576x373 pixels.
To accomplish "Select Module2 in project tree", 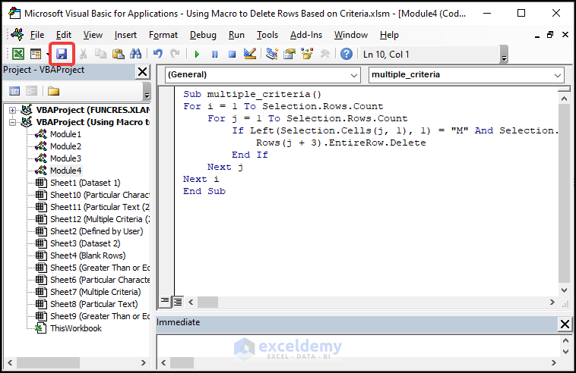I will (65, 146).
